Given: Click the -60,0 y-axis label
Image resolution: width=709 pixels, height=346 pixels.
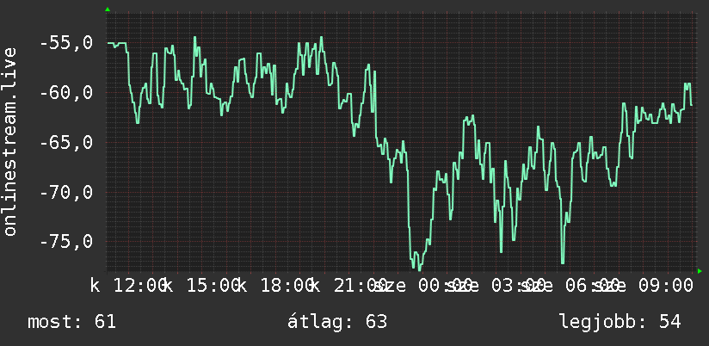Looking at the screenshot, I should point(66,93).
